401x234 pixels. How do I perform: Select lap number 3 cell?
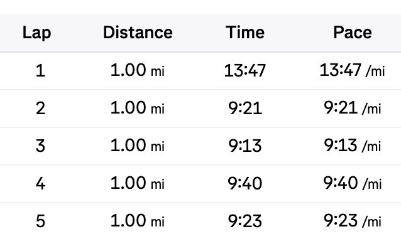pyautogui.click(x=40, y=146)
